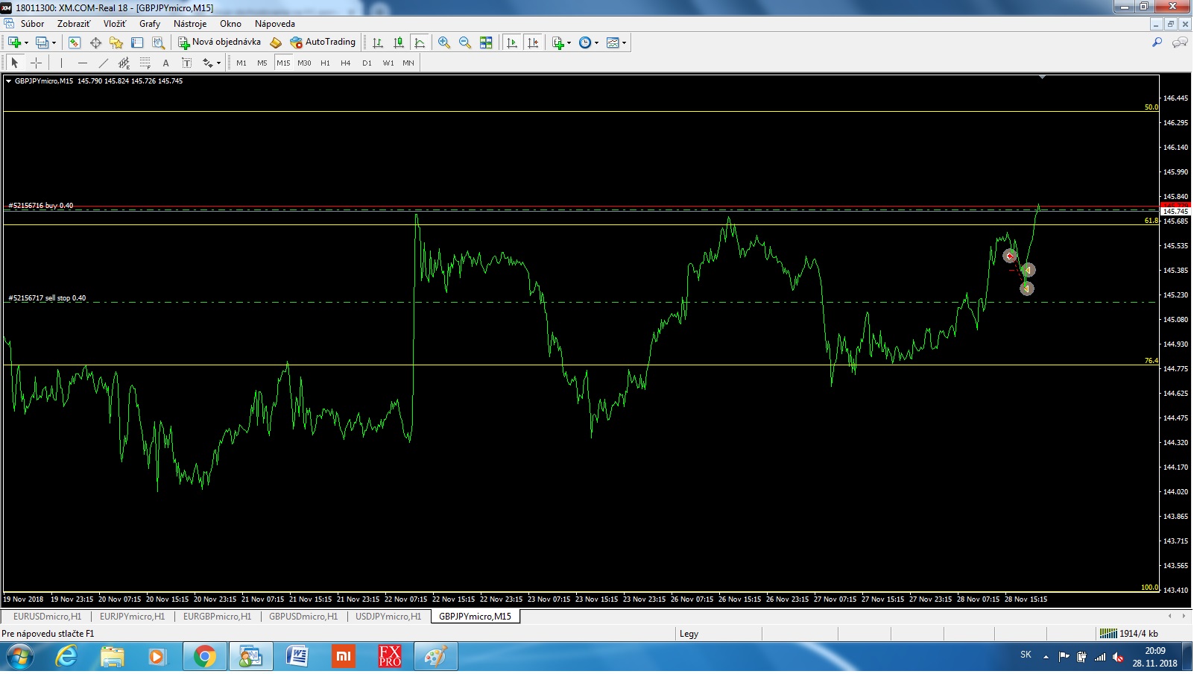Open the chart templates icon
Viewport: 1194px width, 674px height.
(613, 42)
